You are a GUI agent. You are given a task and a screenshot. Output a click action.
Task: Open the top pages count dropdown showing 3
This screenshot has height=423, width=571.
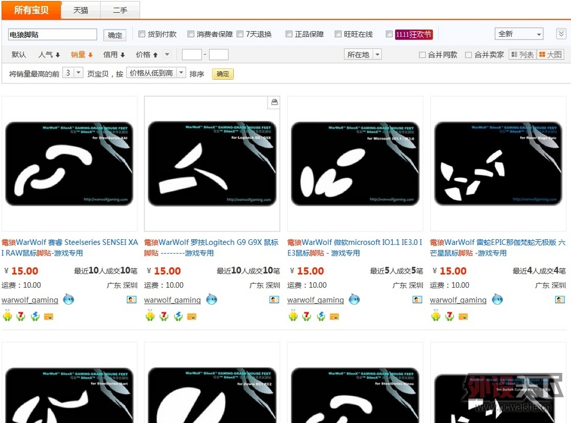click(x=73, y=73)
